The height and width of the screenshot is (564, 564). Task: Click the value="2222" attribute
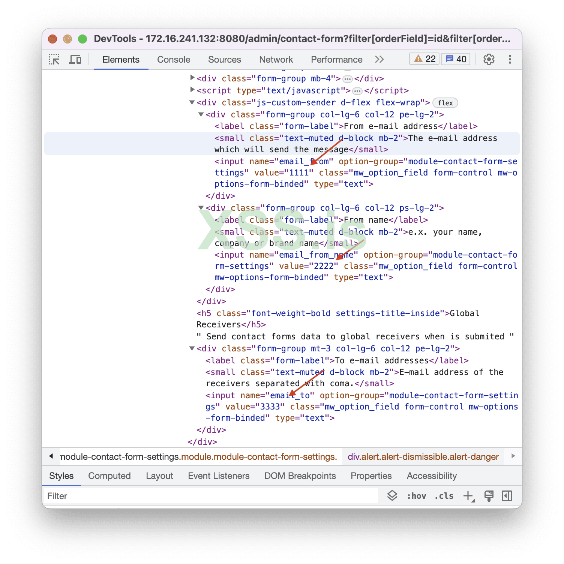coord(309,266)
